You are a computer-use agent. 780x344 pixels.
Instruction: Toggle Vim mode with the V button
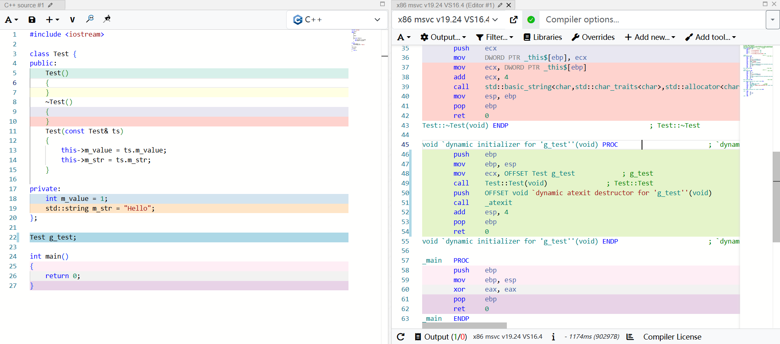pos(72,20)
